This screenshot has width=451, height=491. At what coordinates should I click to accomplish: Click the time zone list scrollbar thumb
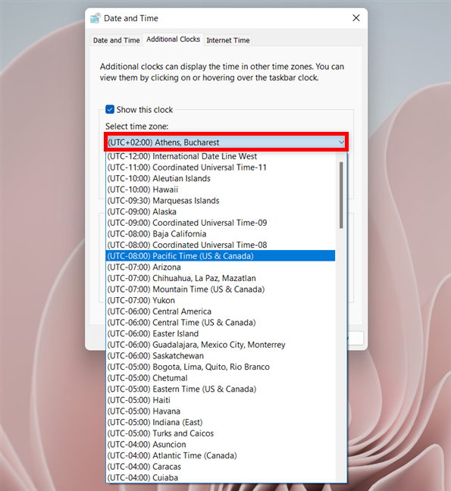click(341, 195)
